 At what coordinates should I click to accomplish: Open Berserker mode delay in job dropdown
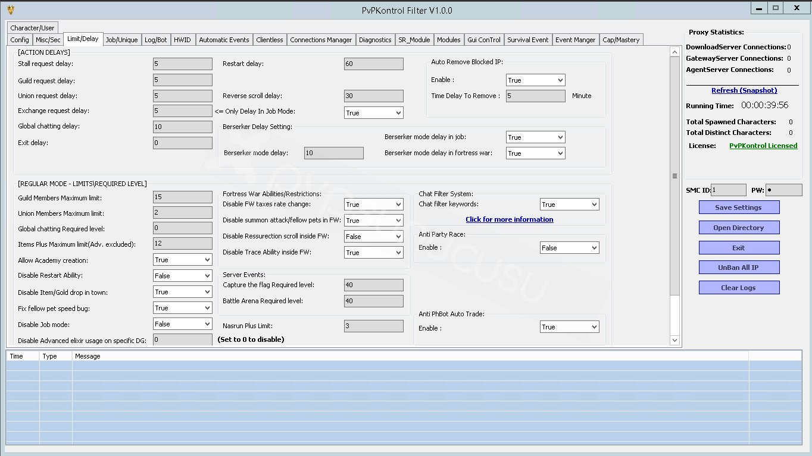[536, 137]
